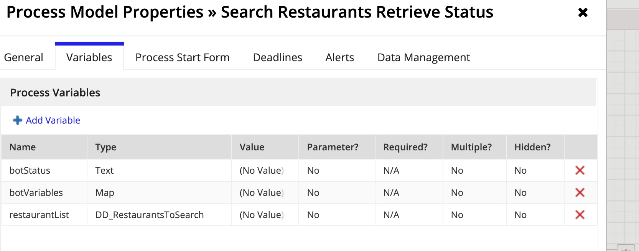This screenshot has width=639, height=251.
Task: Open the Process Start Form tab
Action: [x=183, y=57]
